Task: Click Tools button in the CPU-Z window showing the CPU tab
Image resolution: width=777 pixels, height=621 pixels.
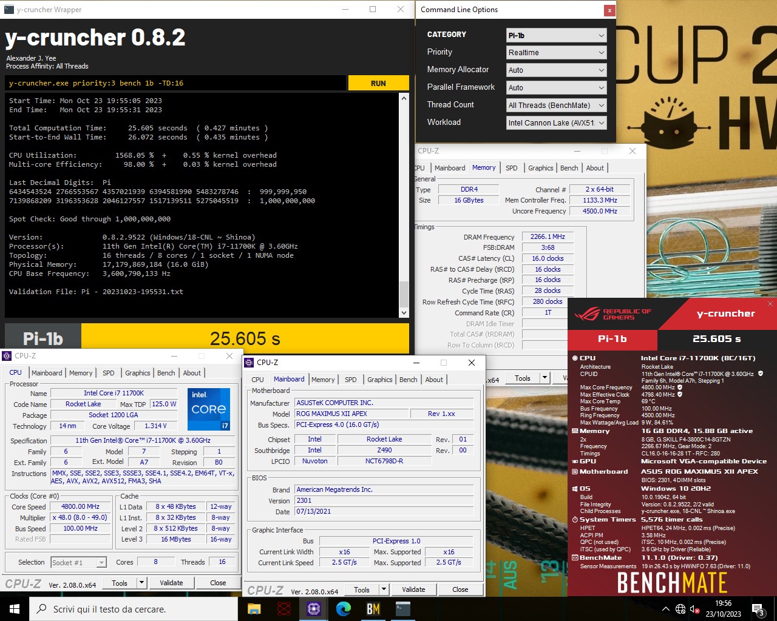Action: point(120,583)
